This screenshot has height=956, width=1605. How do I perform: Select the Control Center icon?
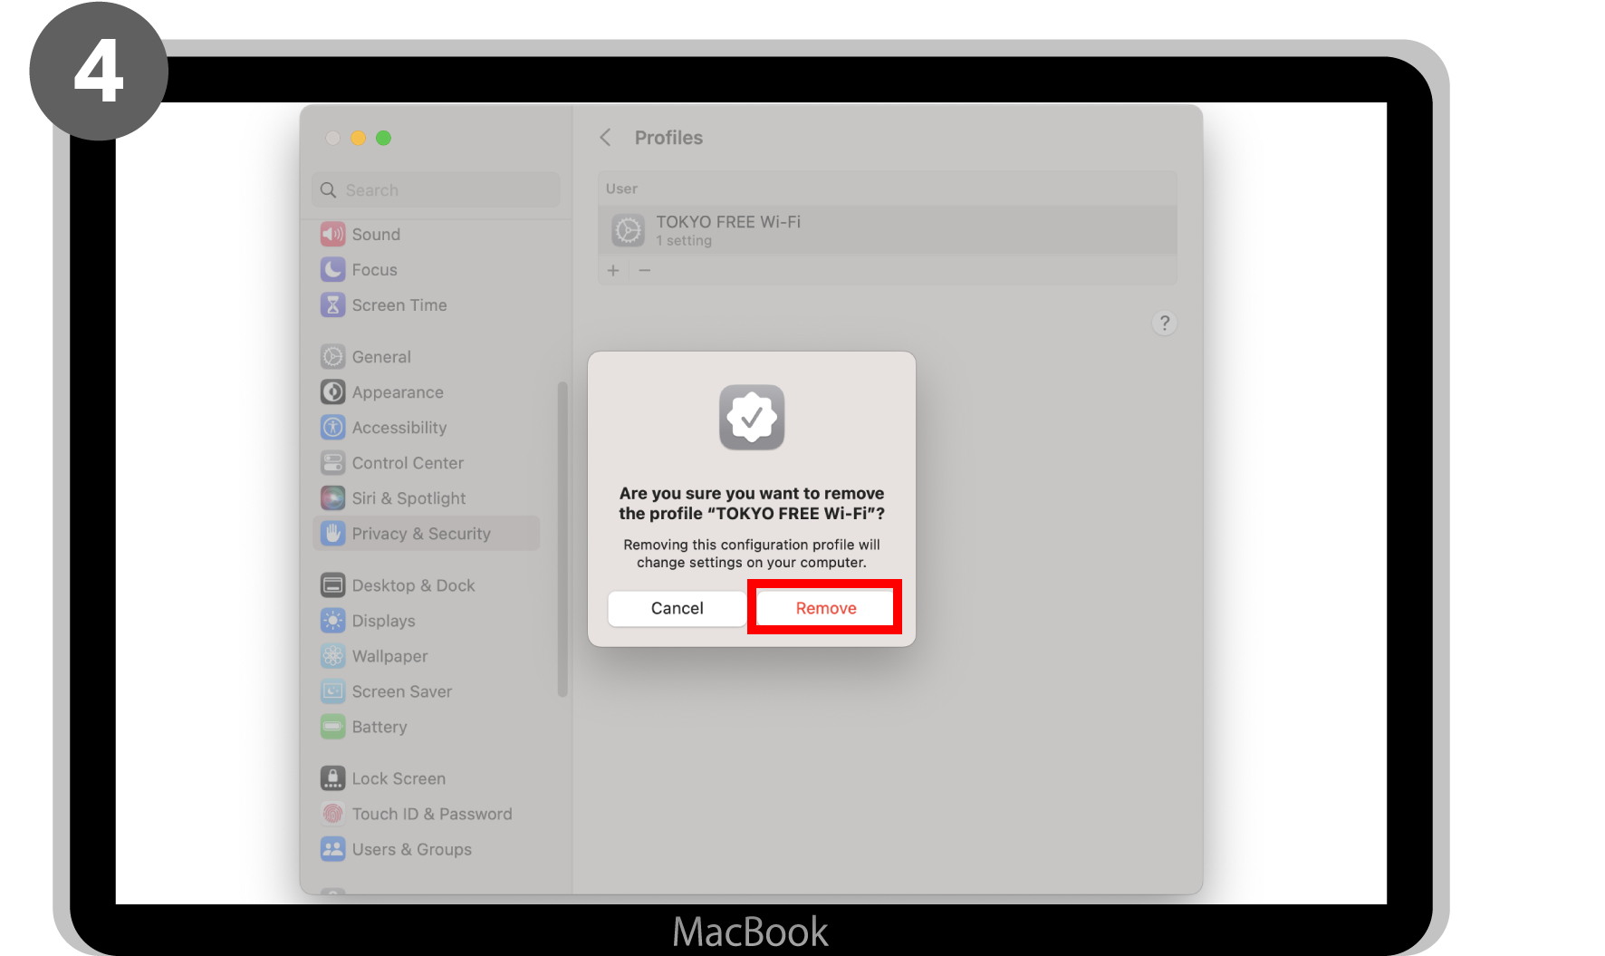tap(333, 463)
